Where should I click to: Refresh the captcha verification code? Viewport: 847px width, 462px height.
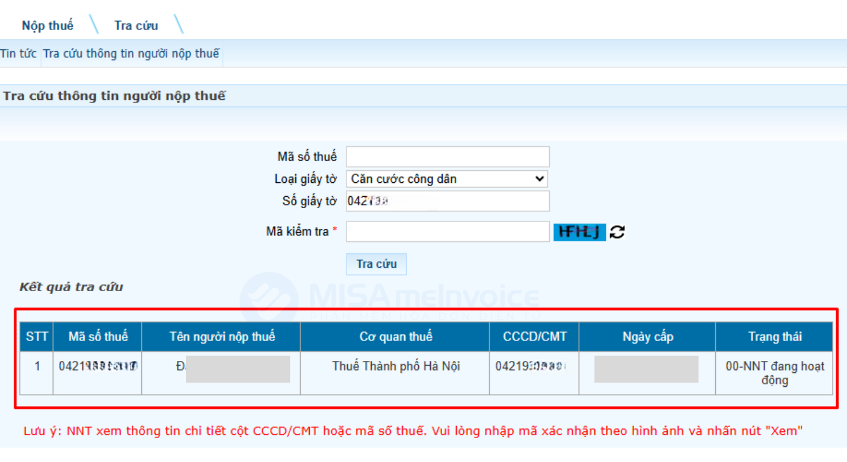coord(617,232)
